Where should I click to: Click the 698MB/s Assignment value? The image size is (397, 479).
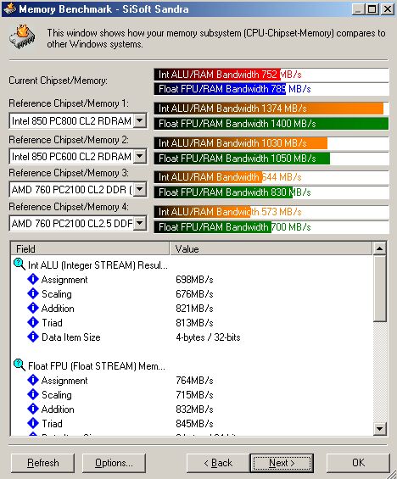(194, 280)
